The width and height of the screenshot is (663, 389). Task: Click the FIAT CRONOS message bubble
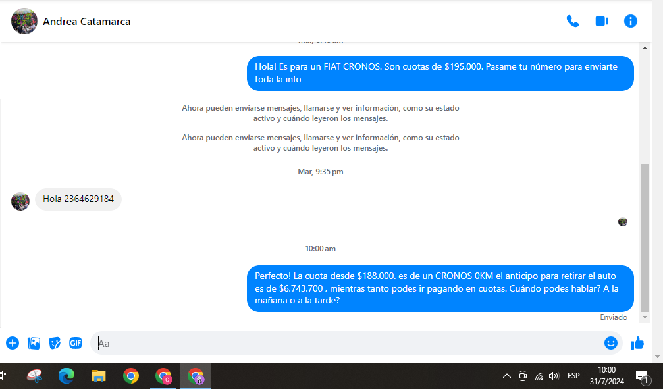pos(440,73)
